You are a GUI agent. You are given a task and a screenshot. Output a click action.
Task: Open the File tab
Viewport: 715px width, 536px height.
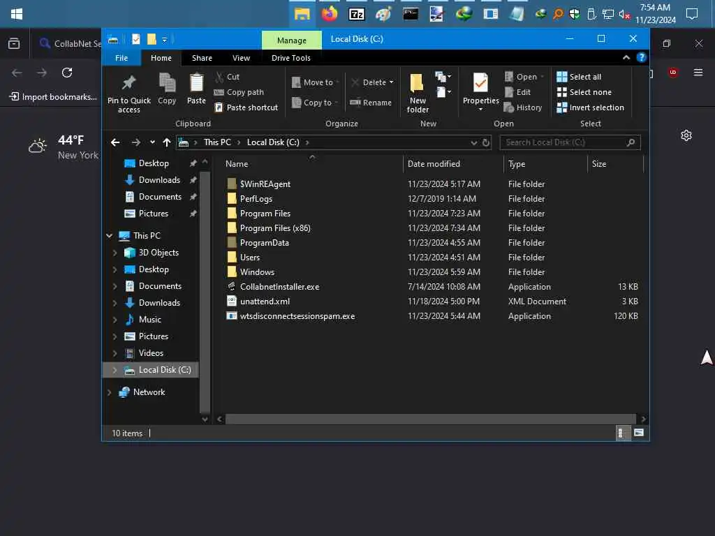[121, 58]
